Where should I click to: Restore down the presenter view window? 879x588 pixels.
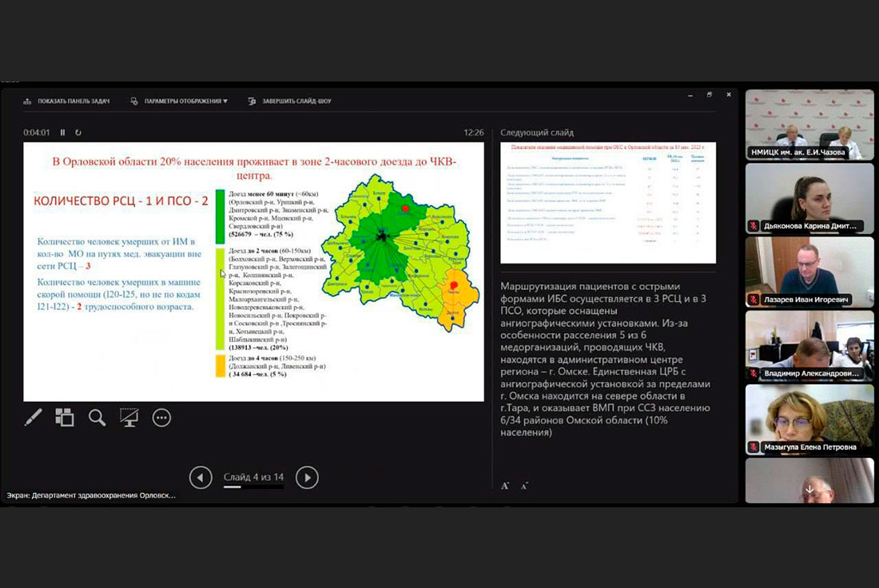click(709, 95)
